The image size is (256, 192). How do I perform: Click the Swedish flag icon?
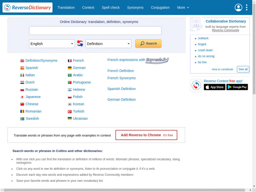[x=22, y=119]
